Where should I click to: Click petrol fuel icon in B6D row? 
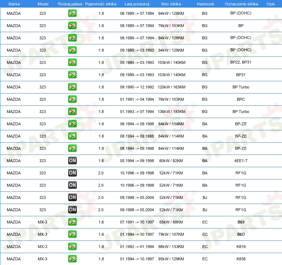(x=72, y=234)
